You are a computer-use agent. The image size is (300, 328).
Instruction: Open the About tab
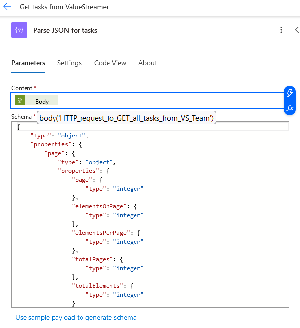pyautogui.click(x=147, y=63)
